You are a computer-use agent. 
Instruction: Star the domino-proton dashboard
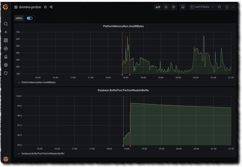(x=45, y=7)
